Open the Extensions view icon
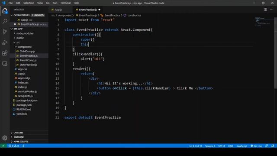Screen dimensions: 277x156 [x=5, y=53]
